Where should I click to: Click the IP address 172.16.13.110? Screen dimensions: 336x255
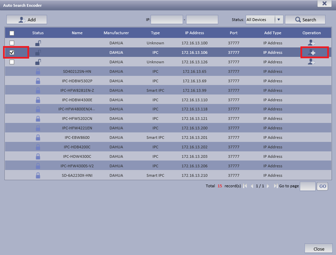tap(194, 100)
